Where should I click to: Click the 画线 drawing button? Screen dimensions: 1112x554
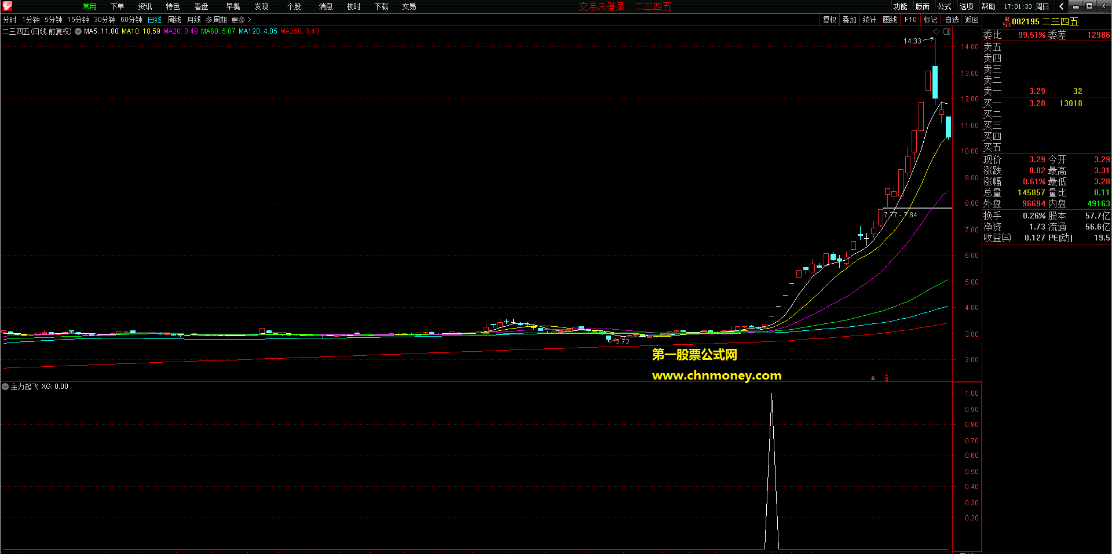tap(890, 20)
